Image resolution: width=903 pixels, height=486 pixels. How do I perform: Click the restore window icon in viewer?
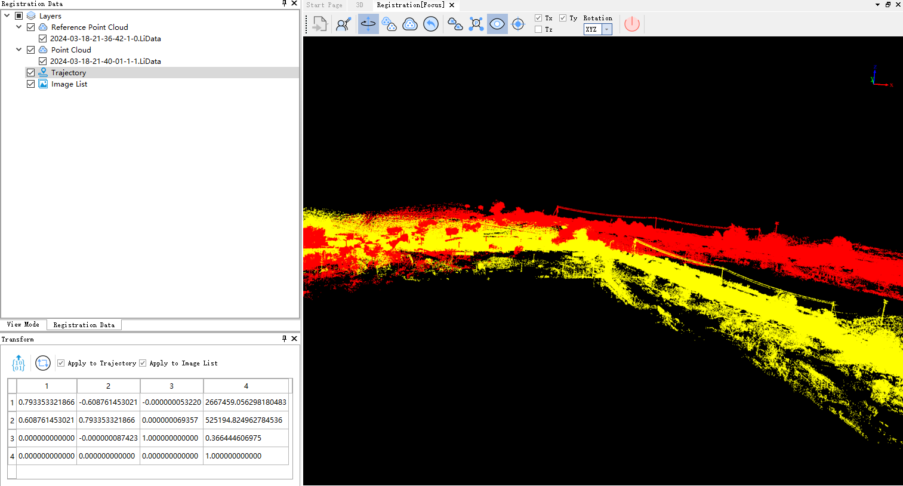[x=888, y=5]
